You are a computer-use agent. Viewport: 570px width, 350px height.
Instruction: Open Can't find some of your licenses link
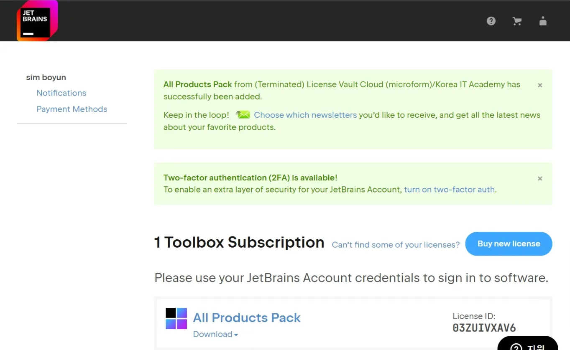coord(396,245)
